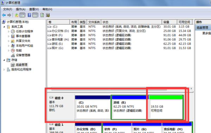Click the Forward arrow toolbar icon

(x=9, y=15)
